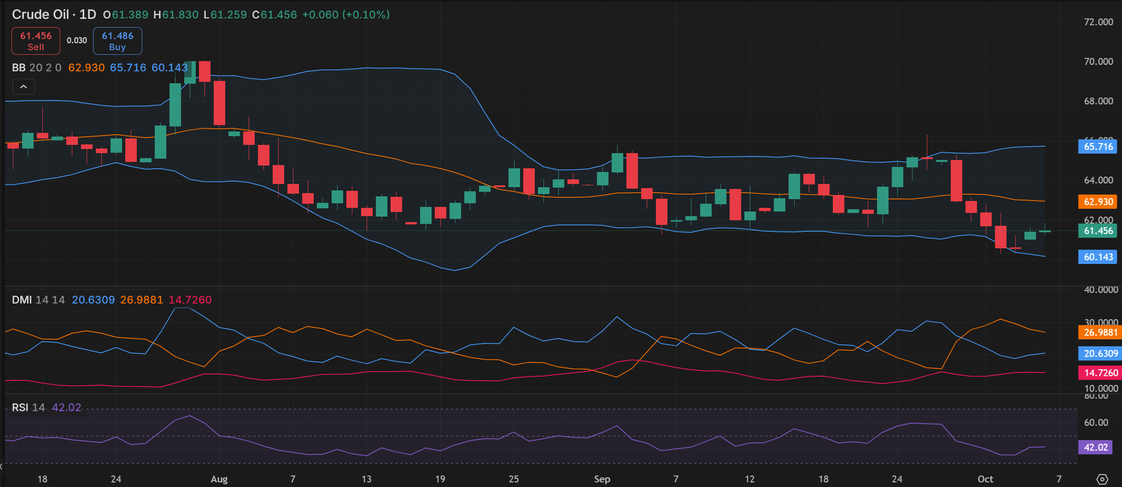Screen dimensions: 1122x487
Task: Click the 65.716 upper band price label
Action: click(x=1098, y=147)
